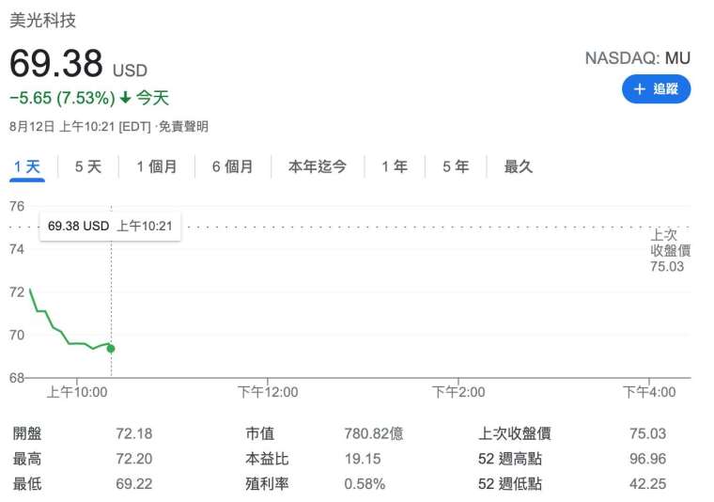
Task: Click the 下午4:00 axis label
Action: [x=649, y=392]
